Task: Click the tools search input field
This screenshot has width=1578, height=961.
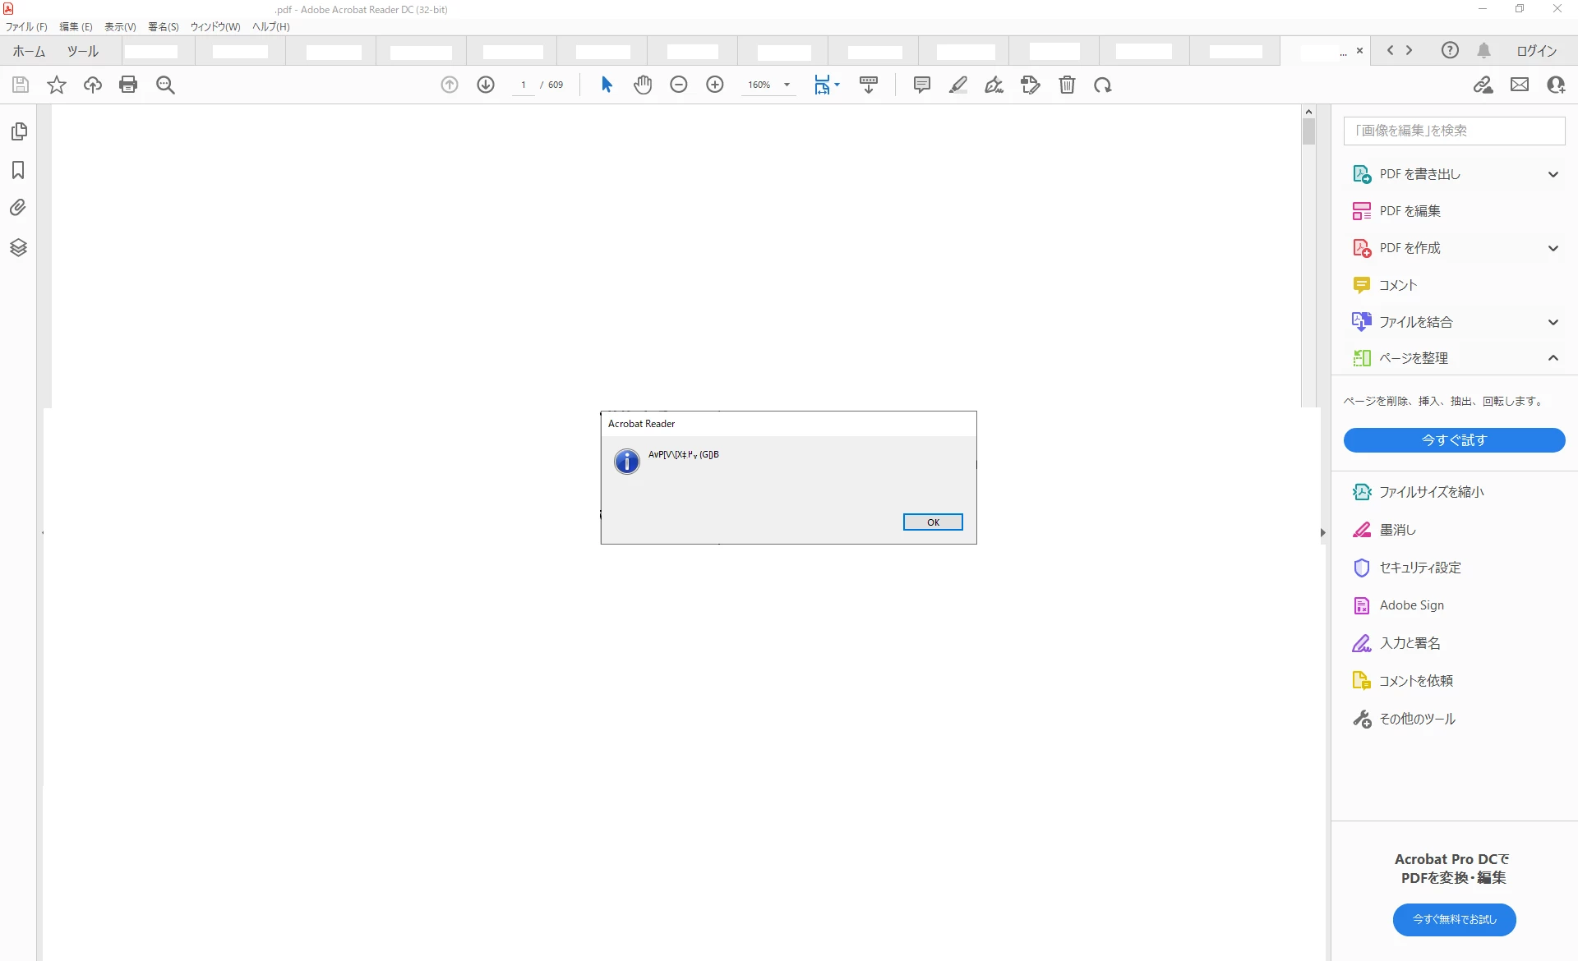Action: click(x=1454, y=131)
